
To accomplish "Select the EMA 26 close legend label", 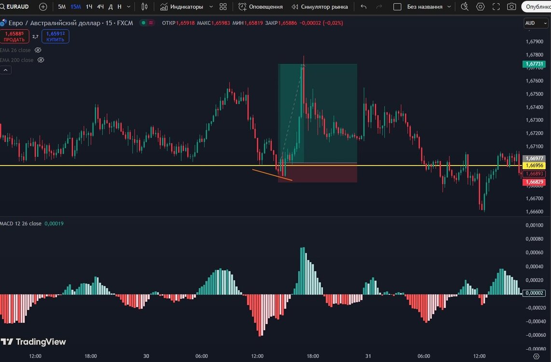I will pos(15,50).
